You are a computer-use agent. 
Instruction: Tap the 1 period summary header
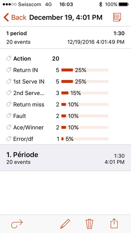(65, 37)
